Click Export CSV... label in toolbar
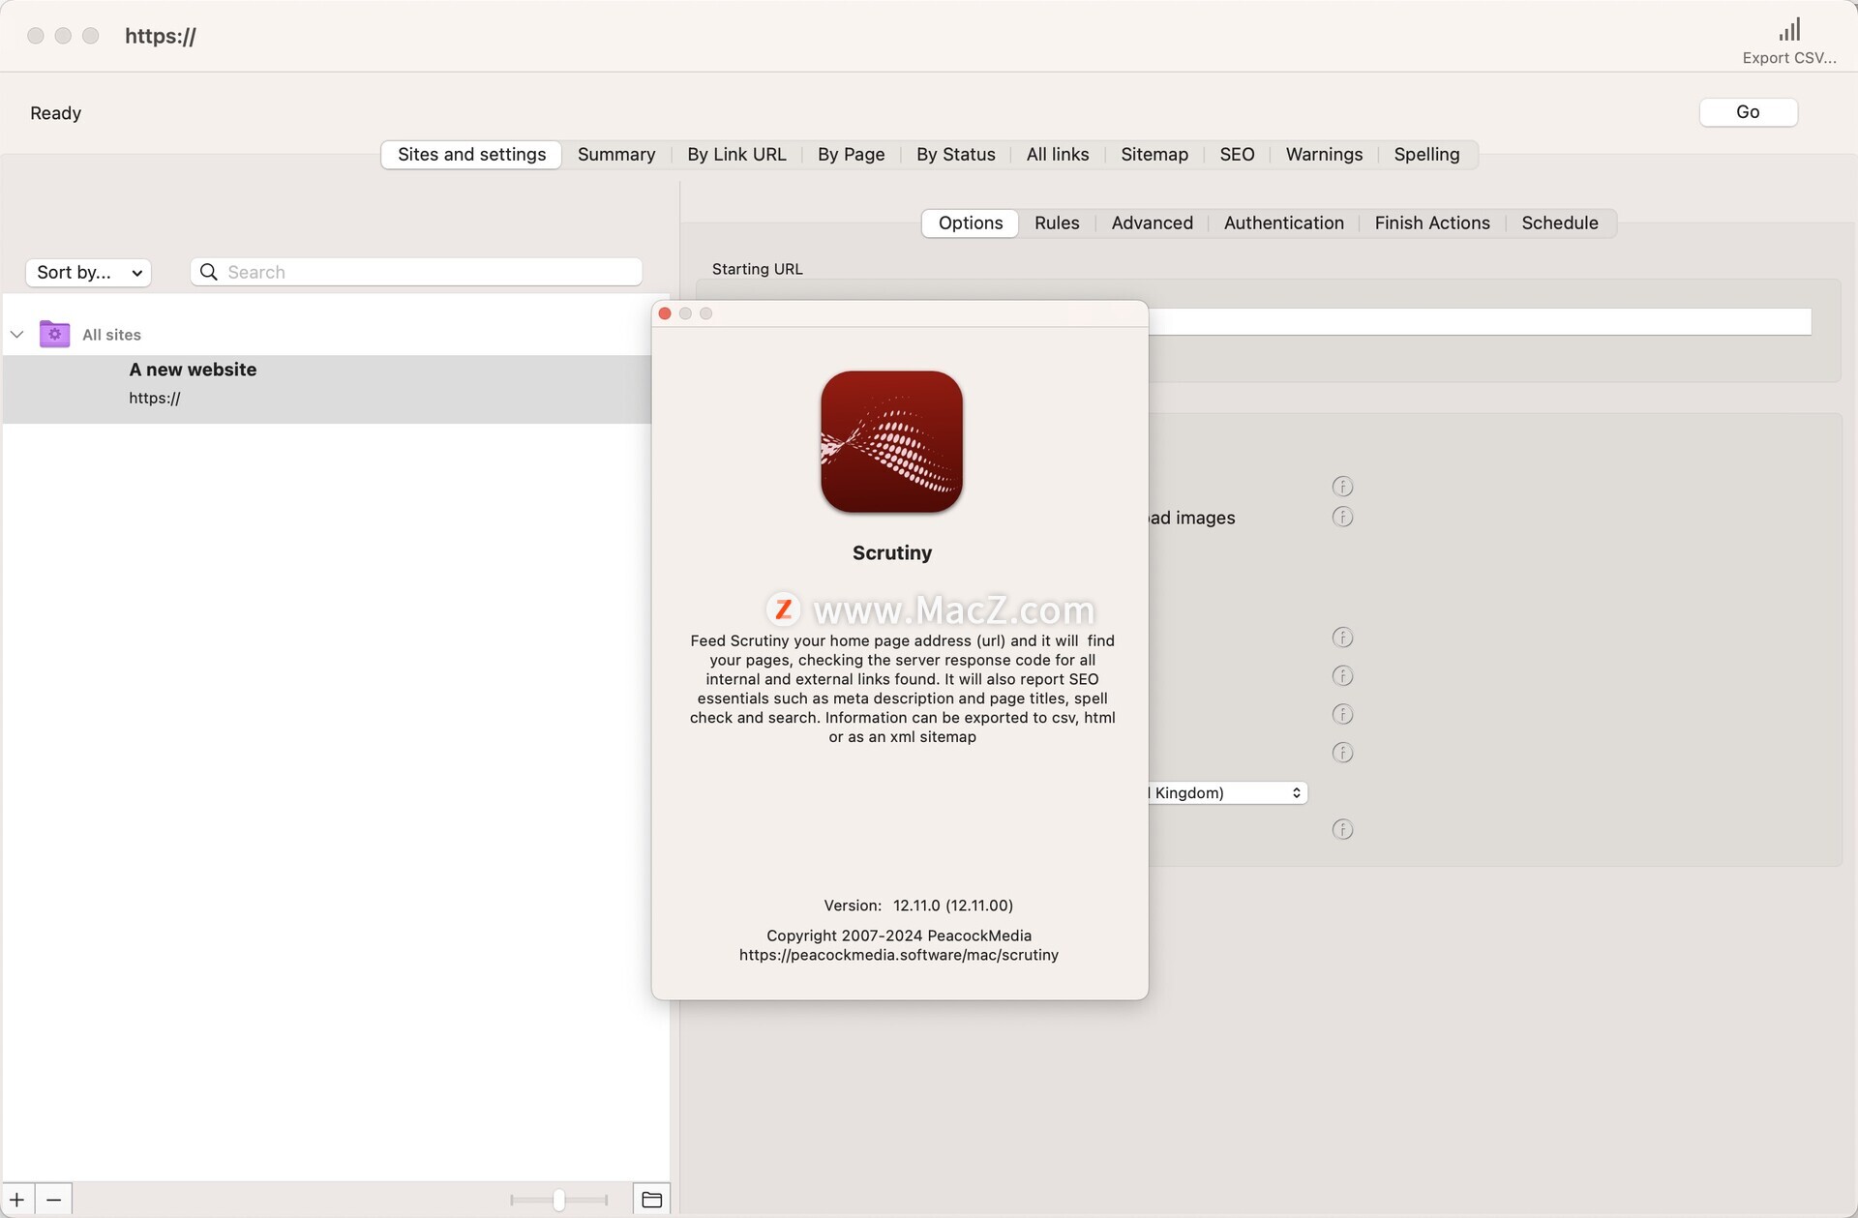This screenshot has height=1218, width=1858. [1789, 58]
